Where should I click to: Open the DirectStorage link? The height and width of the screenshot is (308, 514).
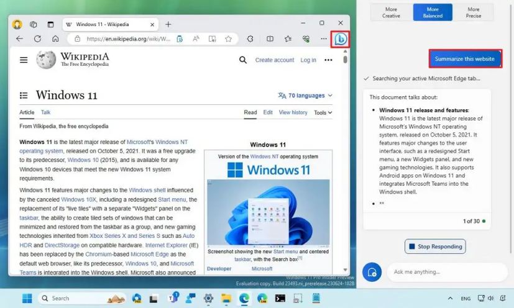(62, 245)
